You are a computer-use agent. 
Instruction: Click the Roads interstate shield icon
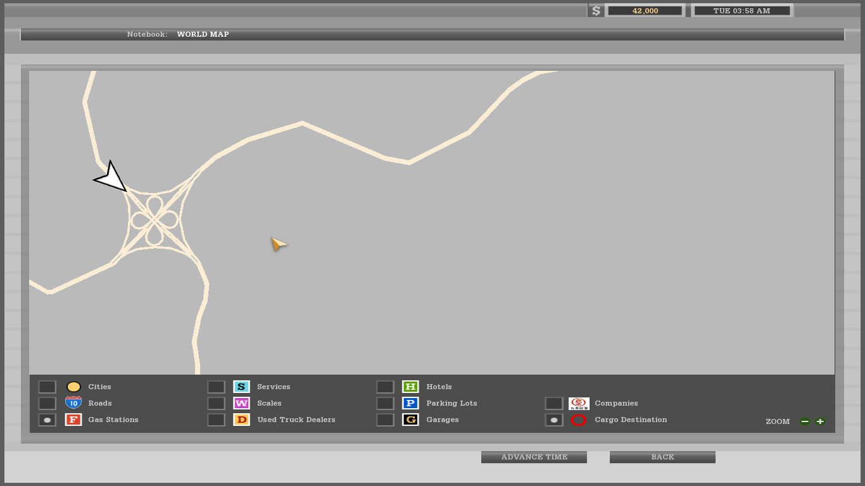(x=73, y=403)
